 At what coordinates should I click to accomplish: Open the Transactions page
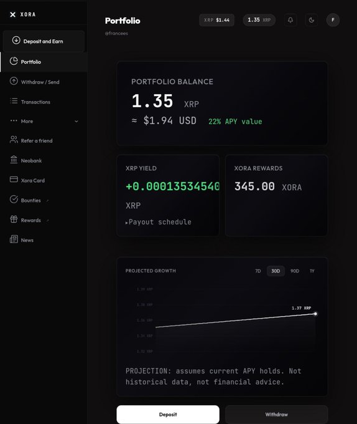click(44, 102)
